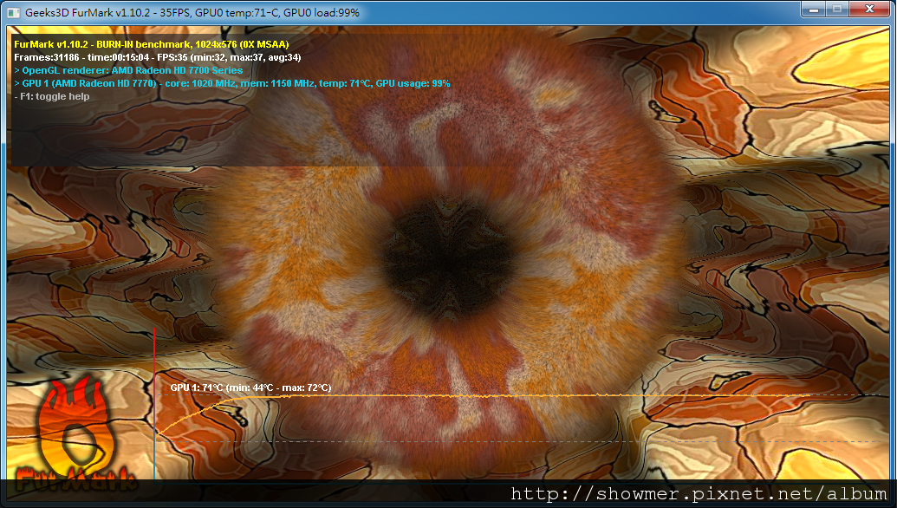Click the 'GPU 1: 71°C' temperature graph label
Image resolution: width=897 pixels, height=508 pixels.
point(250,388)
